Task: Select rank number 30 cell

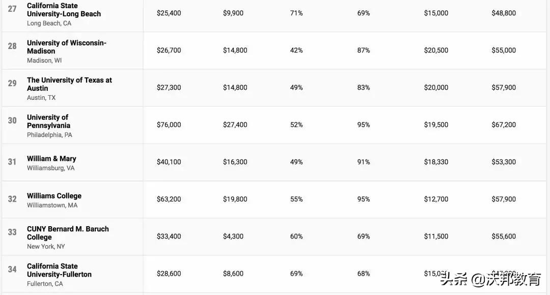Action: click(x=12, y=121)
